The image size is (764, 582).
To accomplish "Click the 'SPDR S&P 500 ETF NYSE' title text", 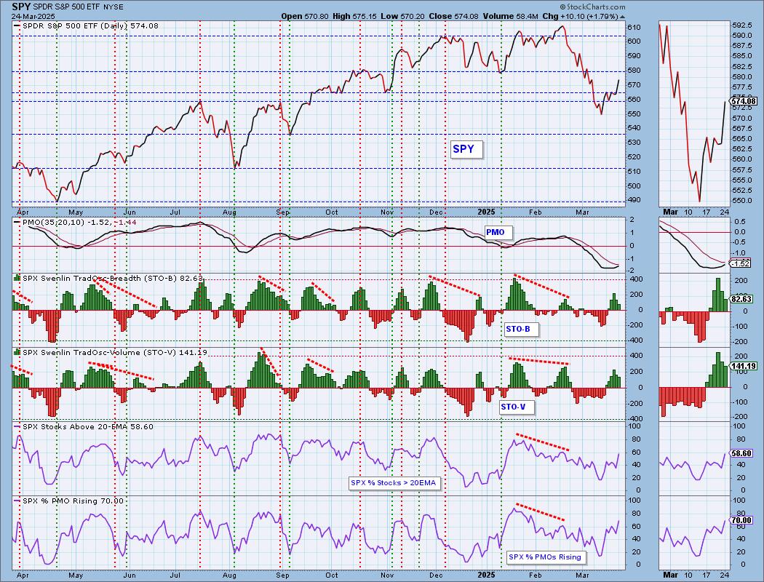I will click(x=78, y=7).
